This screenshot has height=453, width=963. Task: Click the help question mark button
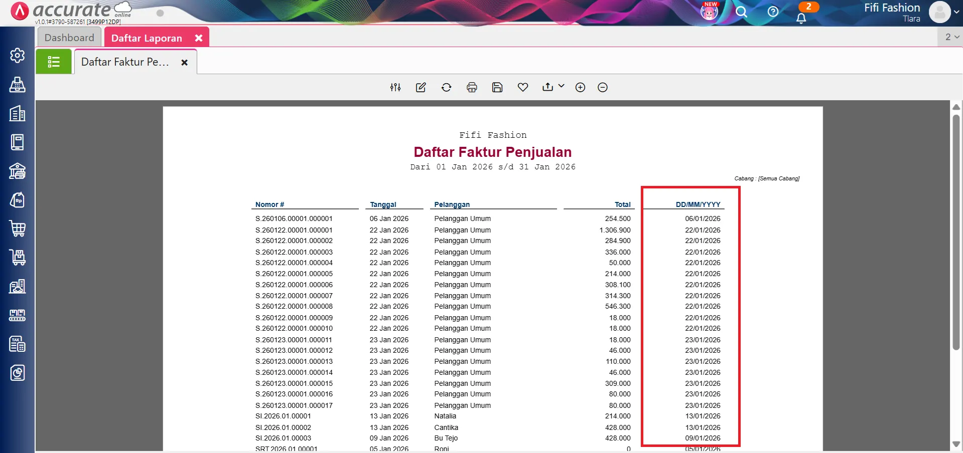(x=773, y=12)
